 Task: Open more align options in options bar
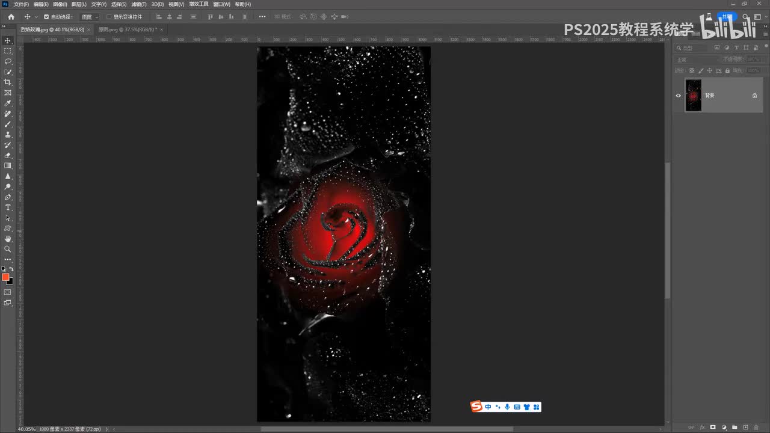click(x=262, y=17)
